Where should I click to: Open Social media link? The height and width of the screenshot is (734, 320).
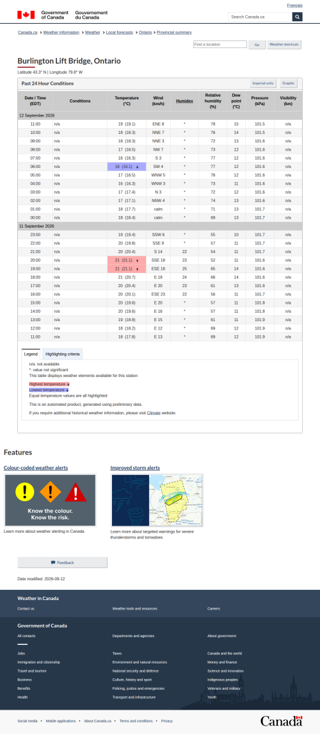(x=27, y=721)
